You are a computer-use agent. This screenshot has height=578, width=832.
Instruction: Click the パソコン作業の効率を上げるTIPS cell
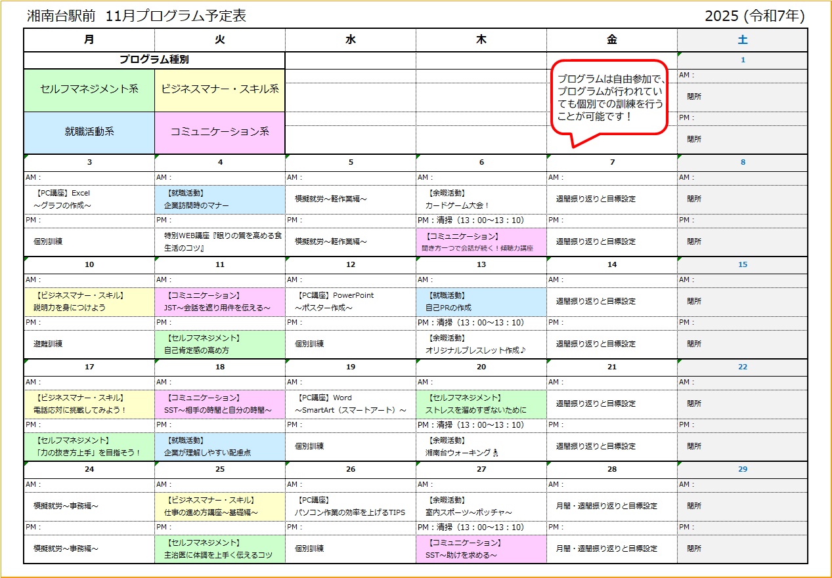351,506
